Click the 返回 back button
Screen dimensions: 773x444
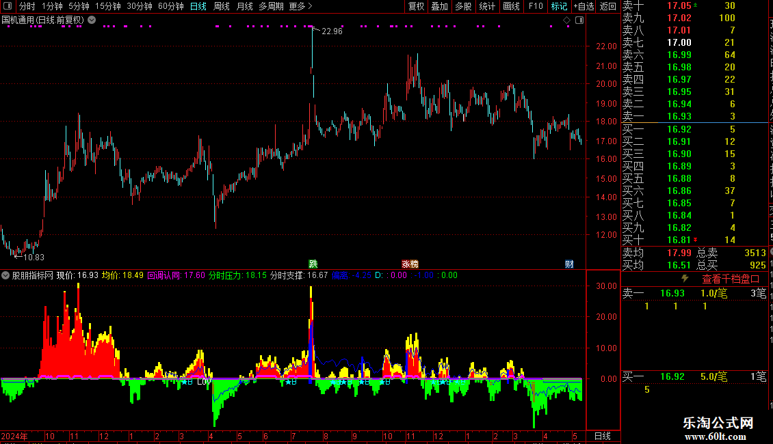(608, 6)
